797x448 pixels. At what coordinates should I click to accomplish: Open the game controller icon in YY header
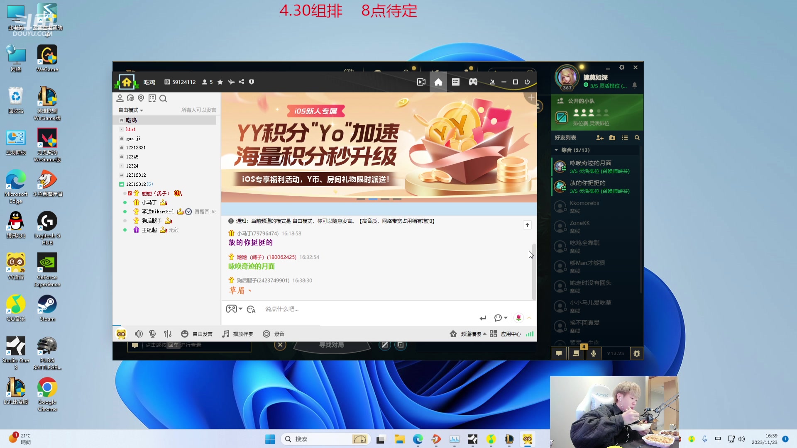(473, 82)
